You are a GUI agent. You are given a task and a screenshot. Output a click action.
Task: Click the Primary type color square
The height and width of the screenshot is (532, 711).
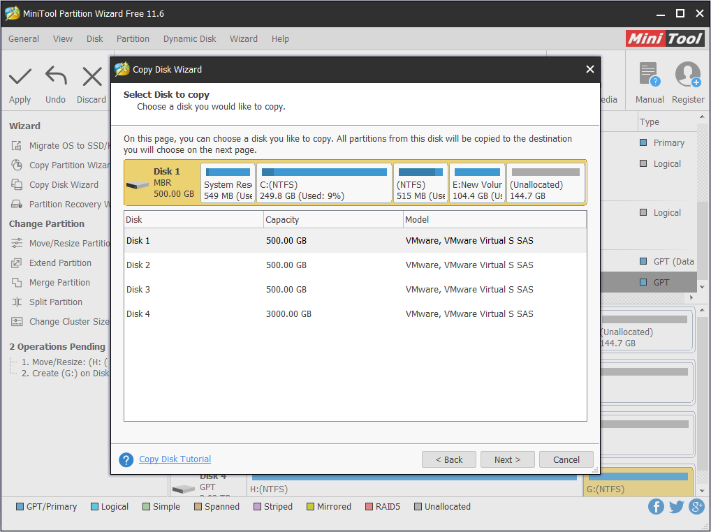coord(643,142)
